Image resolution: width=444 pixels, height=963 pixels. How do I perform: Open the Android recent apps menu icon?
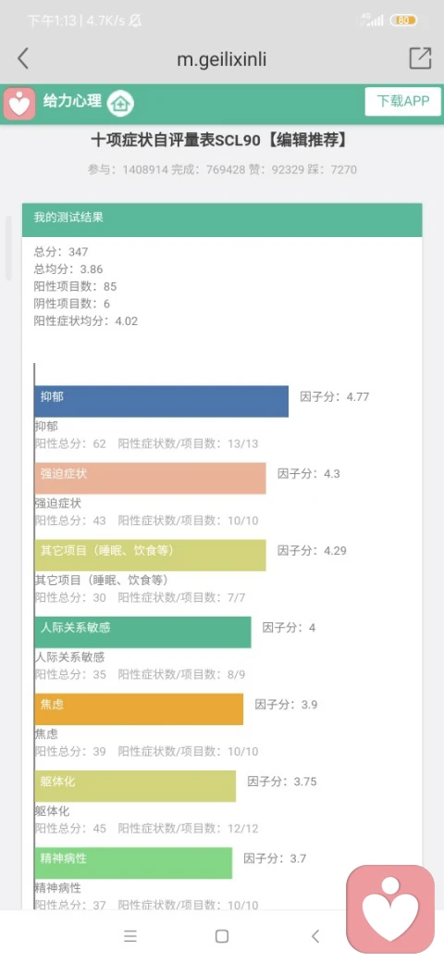(x=130, y=936)
